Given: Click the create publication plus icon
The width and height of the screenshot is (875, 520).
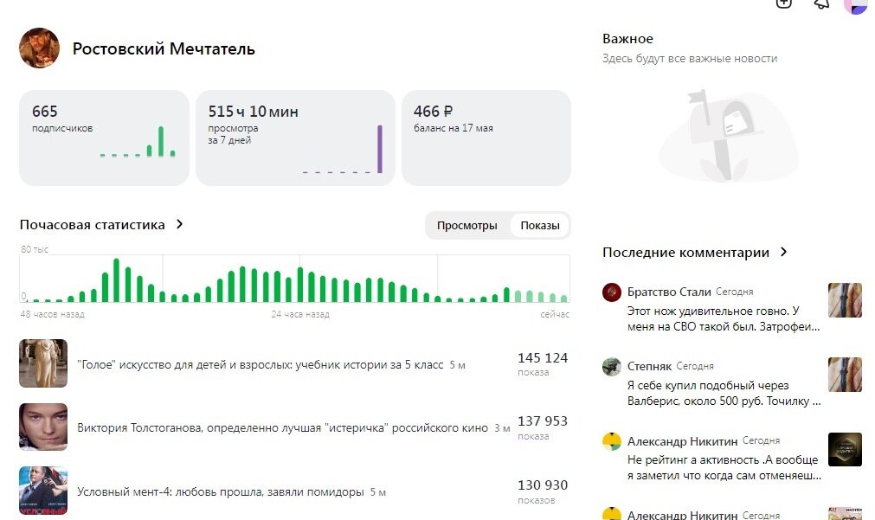Looking at the screenshot, I should tap(783, 3).
